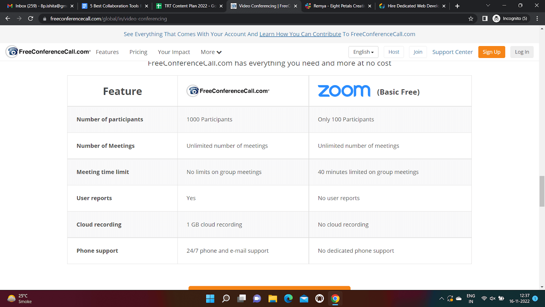Open the Windows Start menu
545x307 pixels.
(x=210, y=299)
